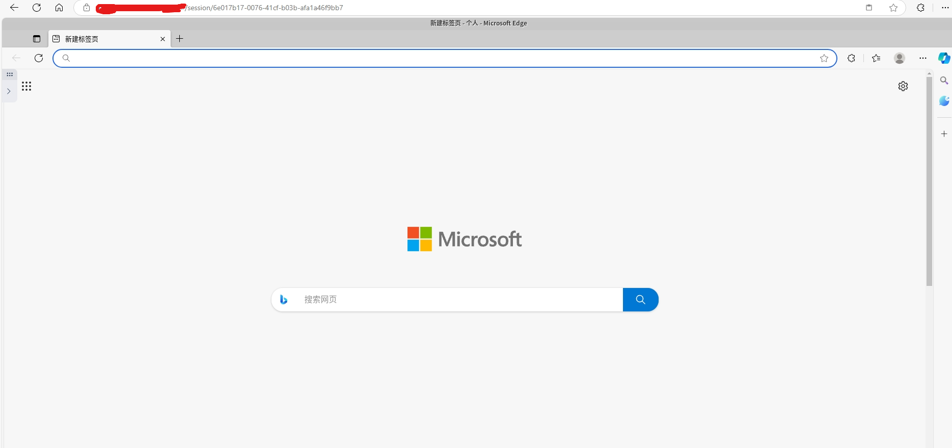The width and height of the screenshot is (952, 448).
Task: Expand the left side panel chevron
Action: 9,91
